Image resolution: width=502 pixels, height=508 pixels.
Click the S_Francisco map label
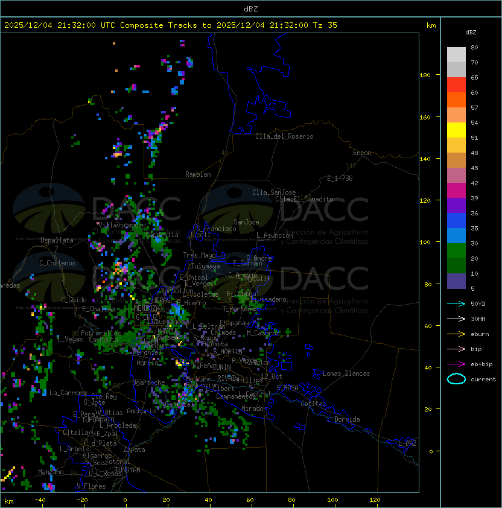click(x=216, y=229)
